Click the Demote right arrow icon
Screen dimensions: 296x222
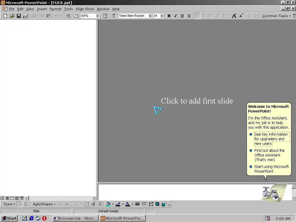pos(256,16)
